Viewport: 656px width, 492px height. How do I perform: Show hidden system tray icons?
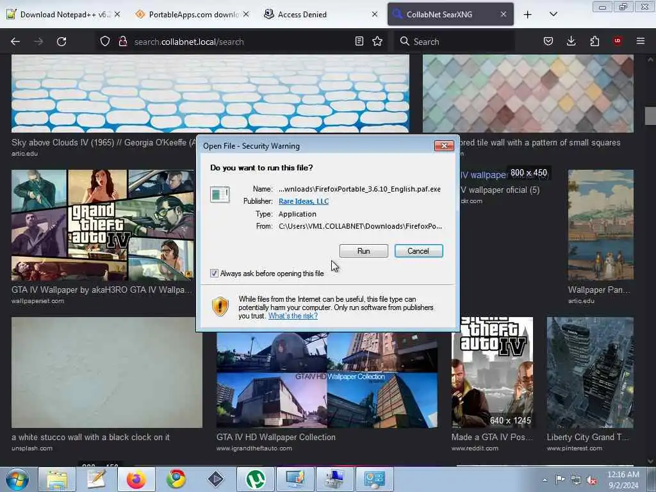545,480
